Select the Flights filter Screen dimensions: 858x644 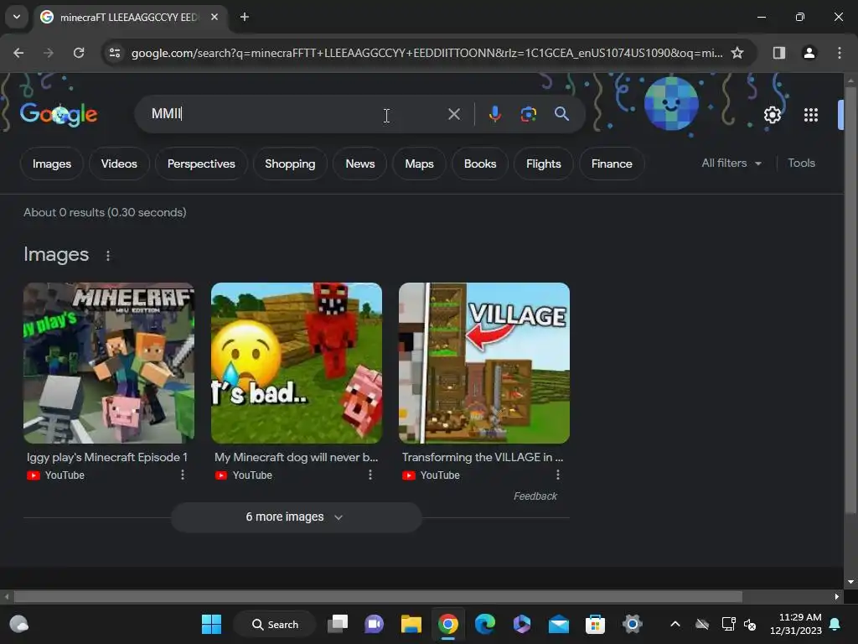point(543,164)
